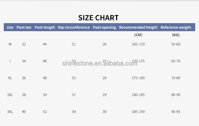Click the 70-80 weight cell

[x=176, y=78]
